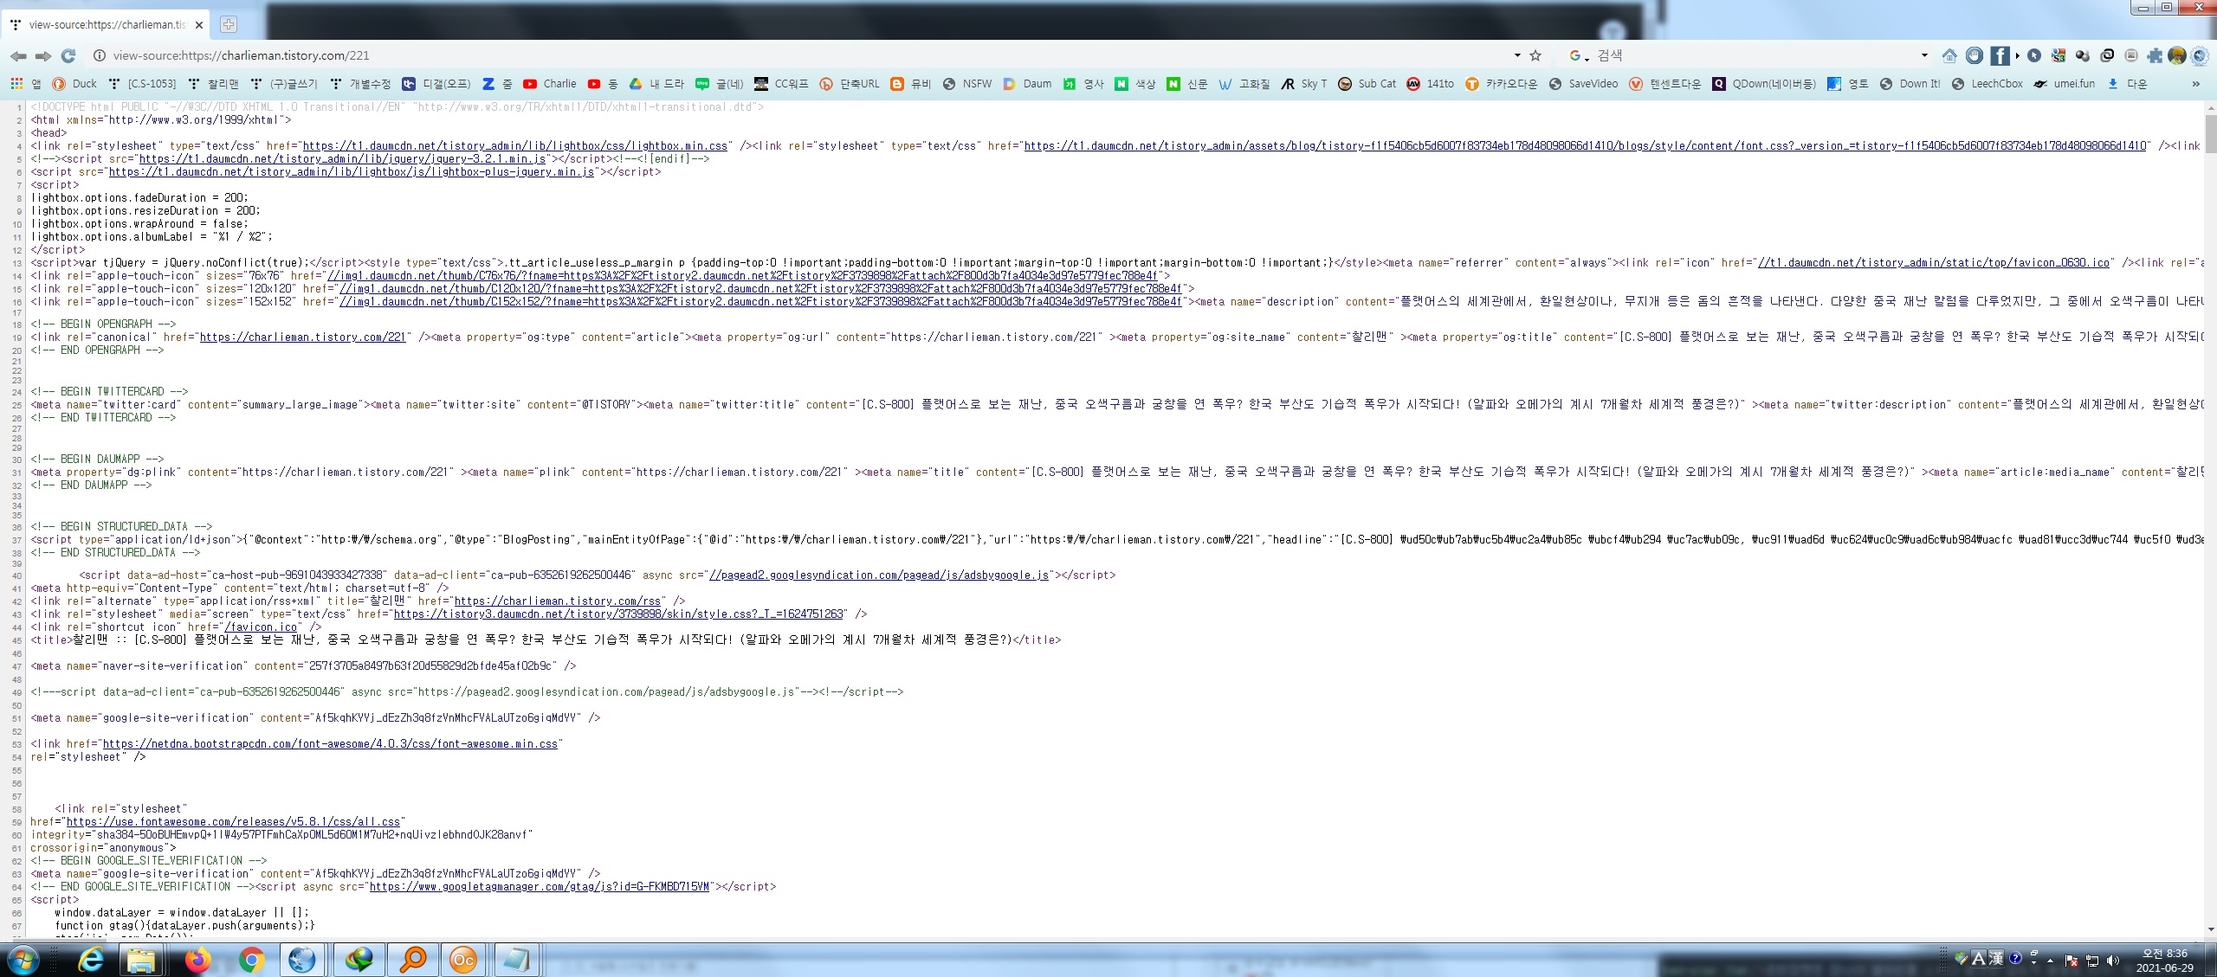The height and width of the screenshot is (977, 2217).
Task: Open the user profile avatar icon
Action: [2177, 55]
